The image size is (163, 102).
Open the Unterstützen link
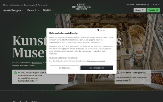[16, 5]
